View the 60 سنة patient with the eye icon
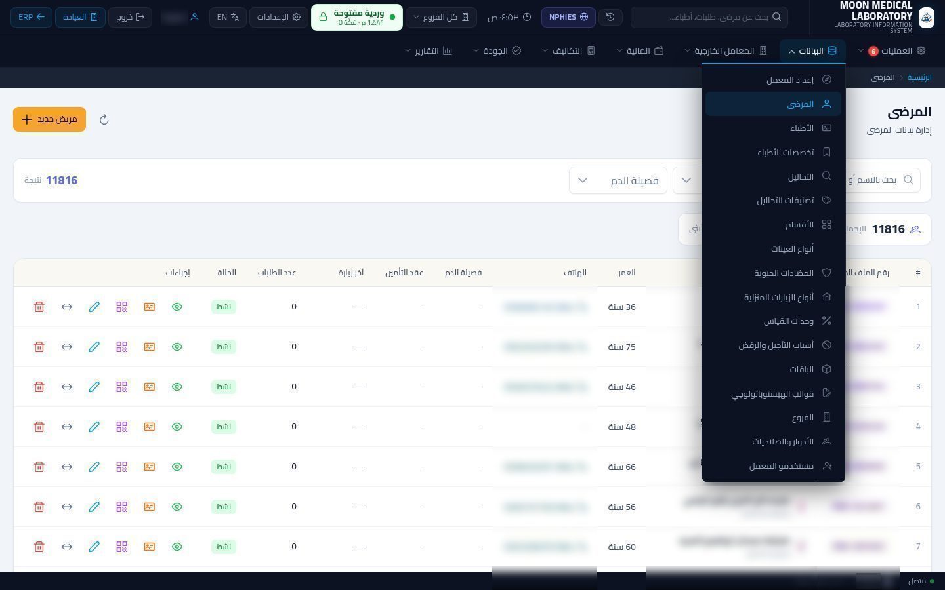This screenshot has height=590, width=945. (x=177, y=547)
